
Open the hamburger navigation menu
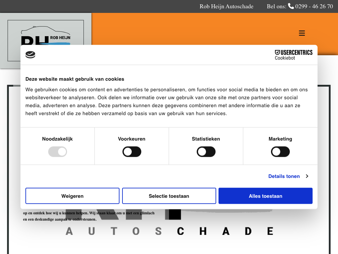302,33
